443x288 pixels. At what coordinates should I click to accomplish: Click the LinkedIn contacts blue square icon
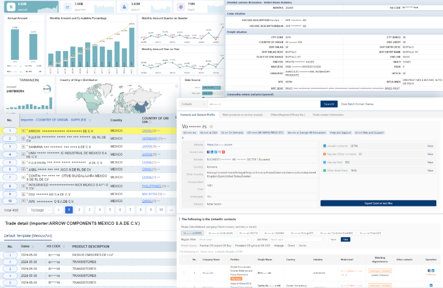(x=323, y=146)
